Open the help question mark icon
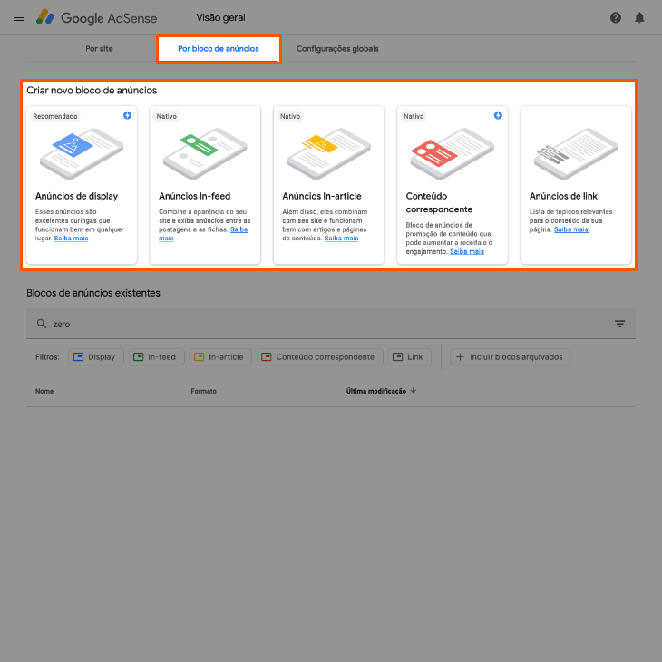The height and width of the screenshot is (662, 662). point(615,18)
